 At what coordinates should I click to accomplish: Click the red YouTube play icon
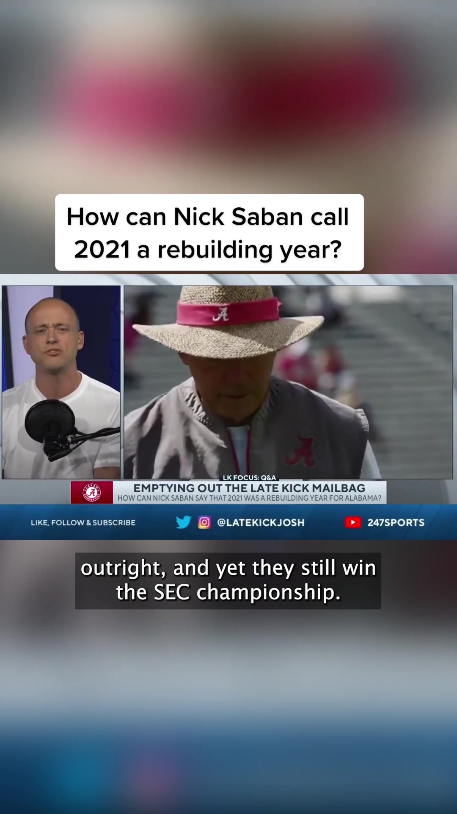point(352,522)
